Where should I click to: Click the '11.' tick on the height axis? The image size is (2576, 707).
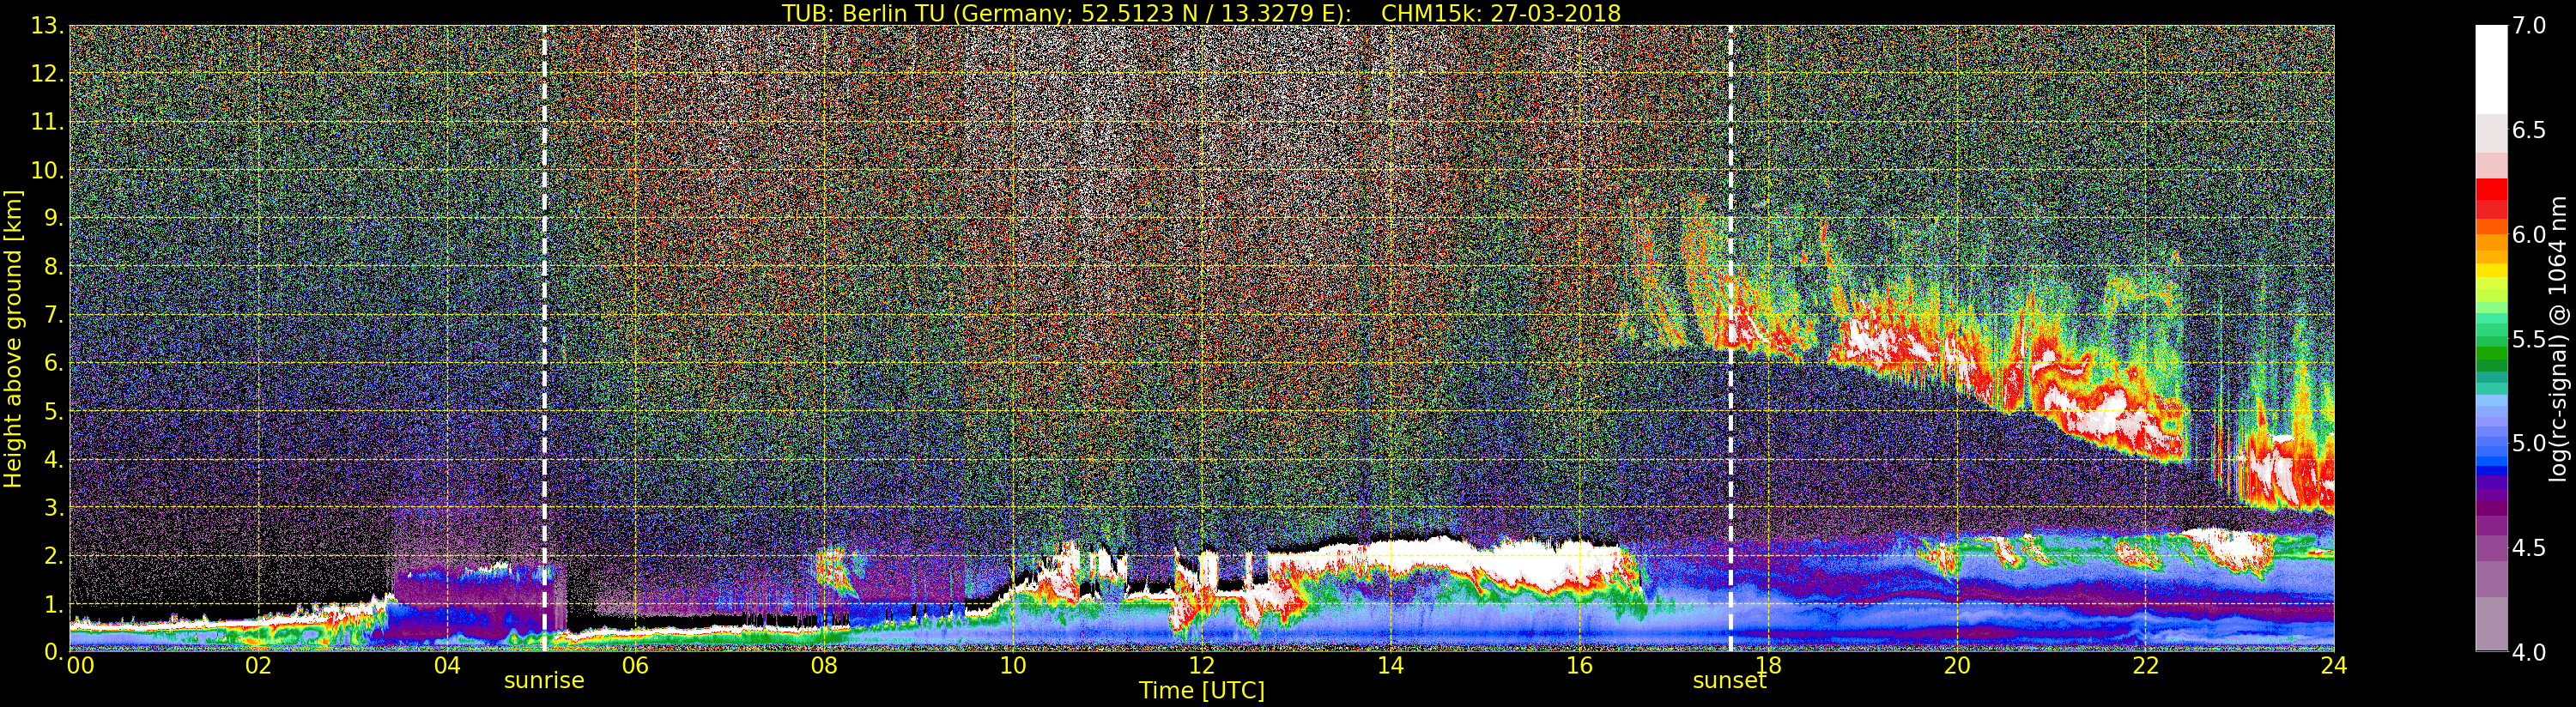tap(48, 122)
